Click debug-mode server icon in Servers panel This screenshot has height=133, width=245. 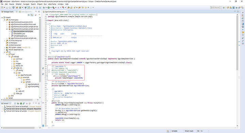pyautogui.click(x=18, y=104)
